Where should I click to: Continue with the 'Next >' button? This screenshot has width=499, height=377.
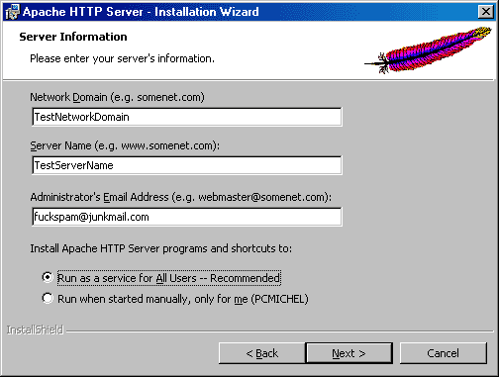click(x=349, y=353)
